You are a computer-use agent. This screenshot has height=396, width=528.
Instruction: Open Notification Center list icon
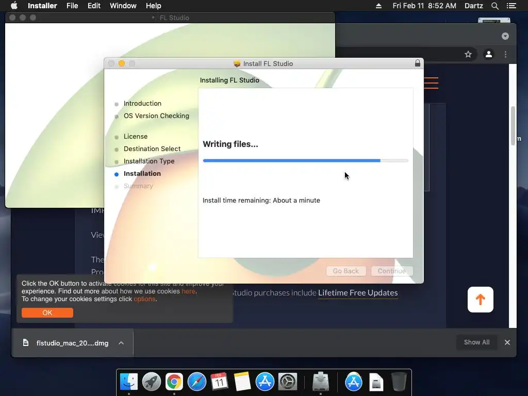[511, 6]
